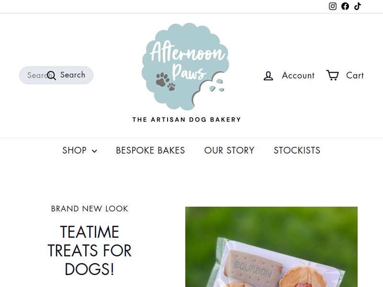
Task: Click the shopping cart icon
Action: pos(332,75)
